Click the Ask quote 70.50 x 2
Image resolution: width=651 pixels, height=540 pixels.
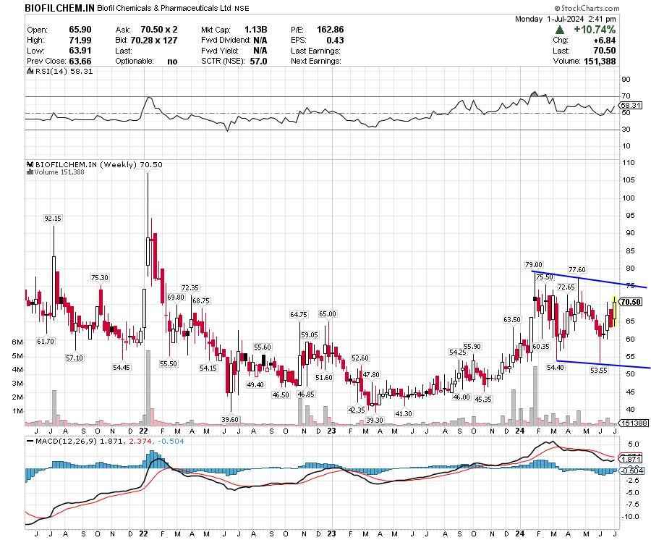coord(159,30)
